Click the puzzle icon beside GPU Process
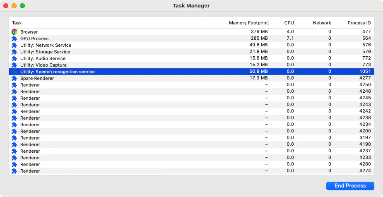The width and height of the screenshot is (383, 197). (14, 38)
